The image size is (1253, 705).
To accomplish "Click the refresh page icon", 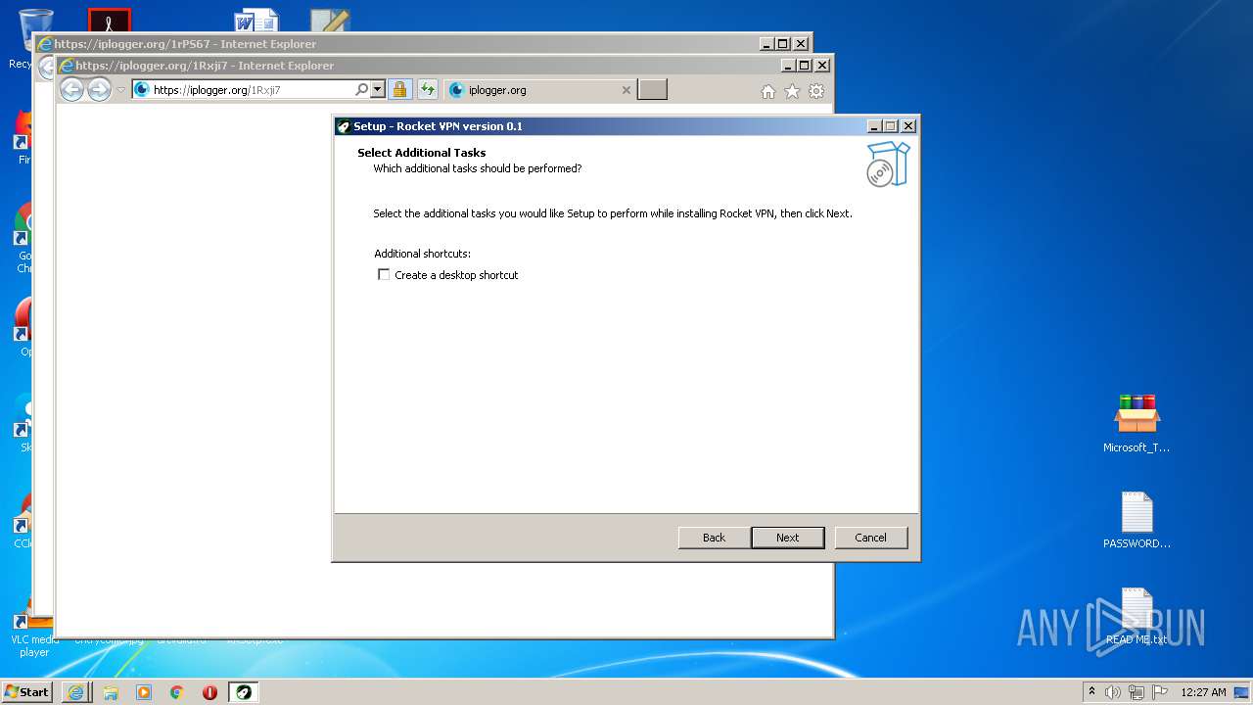I will [x=427, y=90].
